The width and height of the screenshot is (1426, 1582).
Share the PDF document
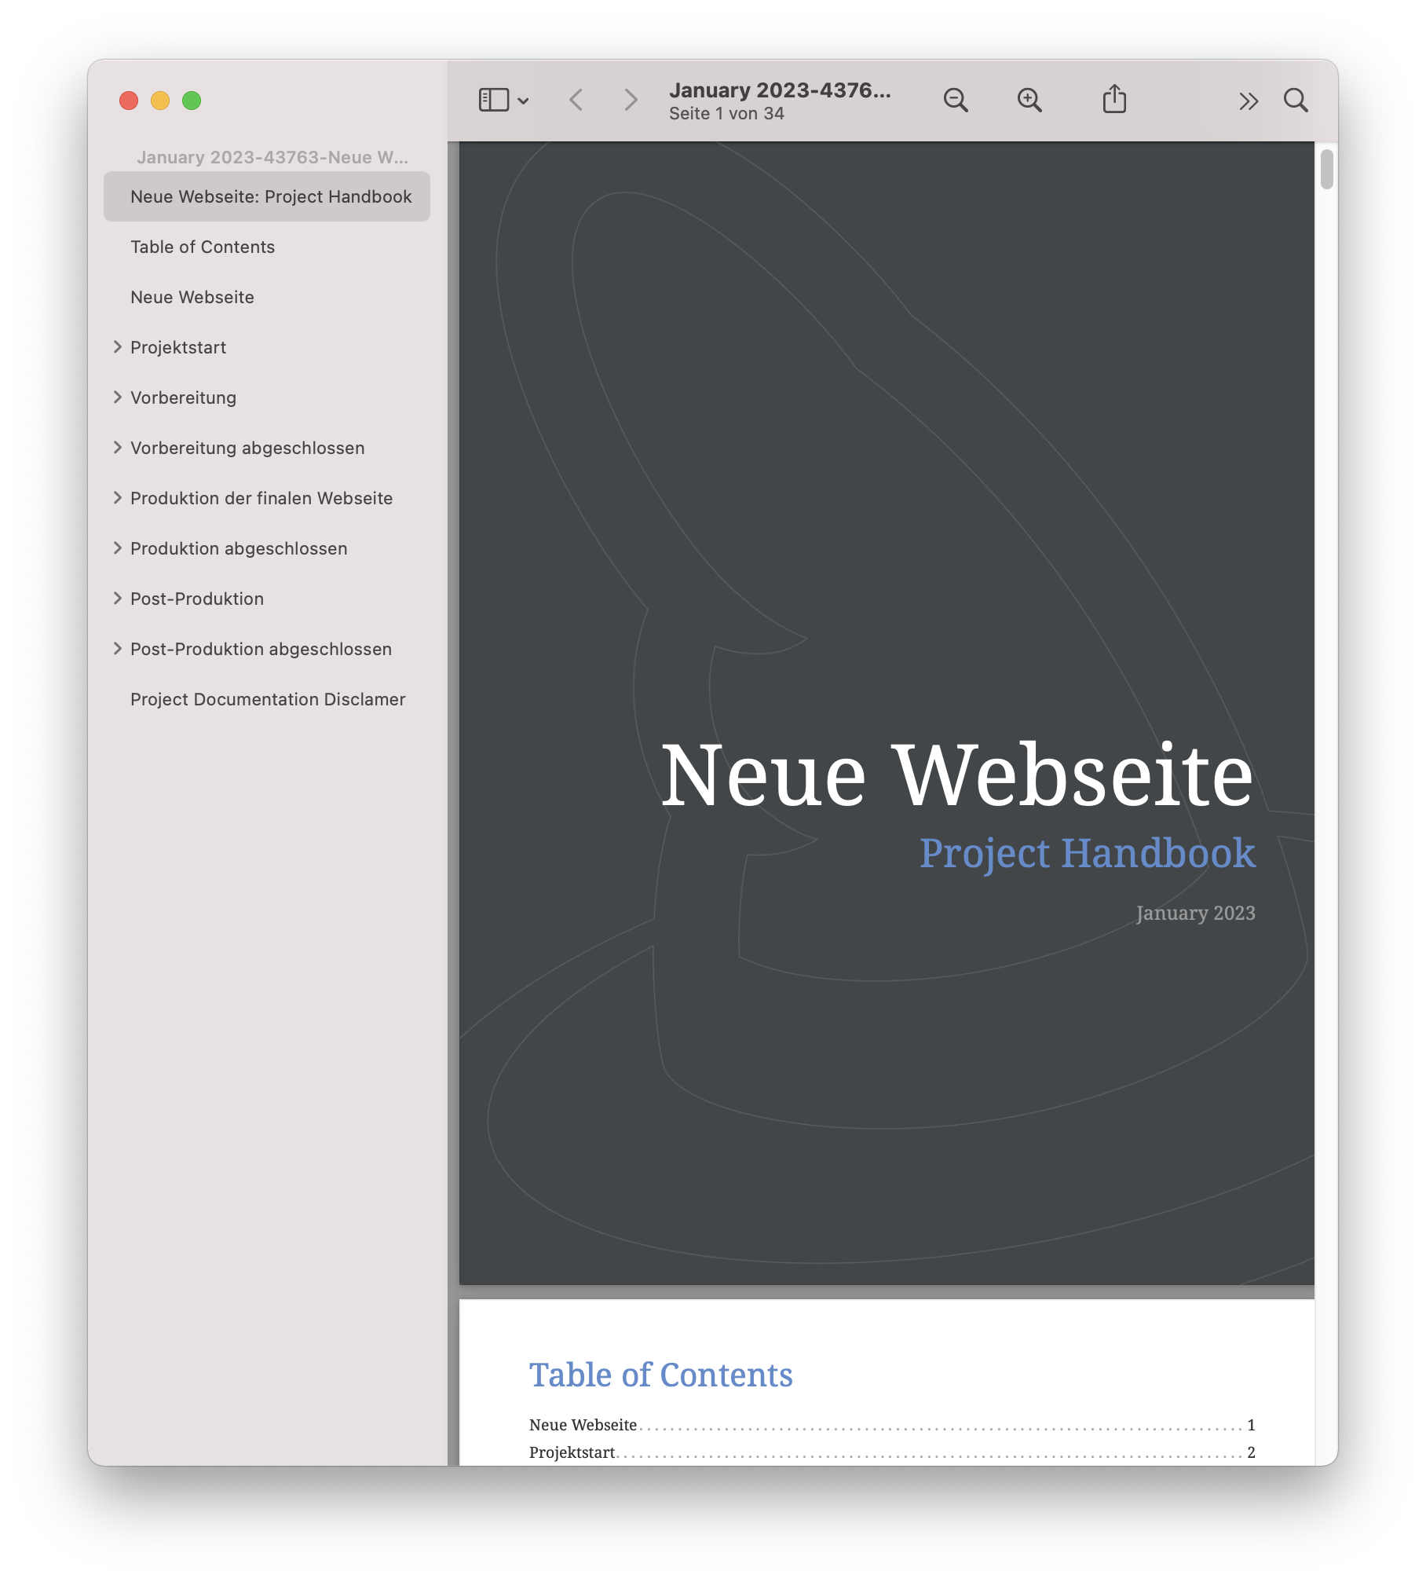(1113, 98)
